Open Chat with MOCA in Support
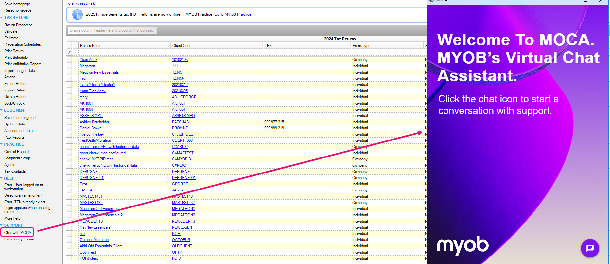The image size is (610, 264). tap(18, 233)
